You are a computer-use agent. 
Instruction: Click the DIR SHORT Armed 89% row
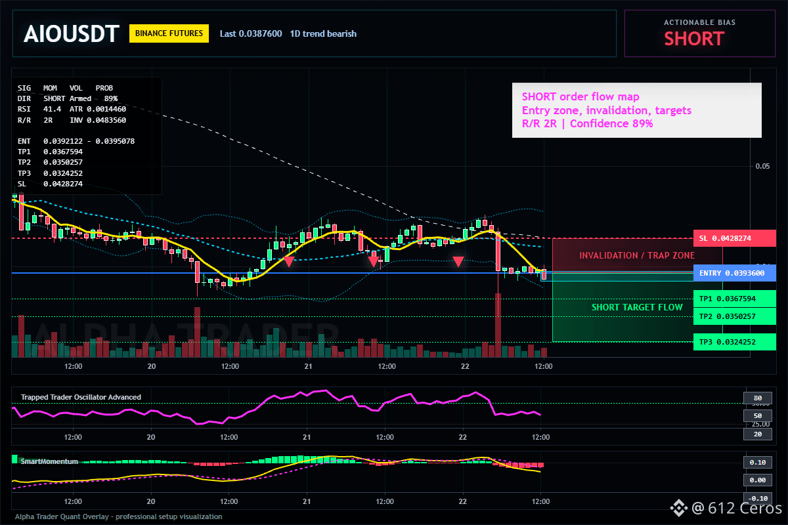(68, 98)
